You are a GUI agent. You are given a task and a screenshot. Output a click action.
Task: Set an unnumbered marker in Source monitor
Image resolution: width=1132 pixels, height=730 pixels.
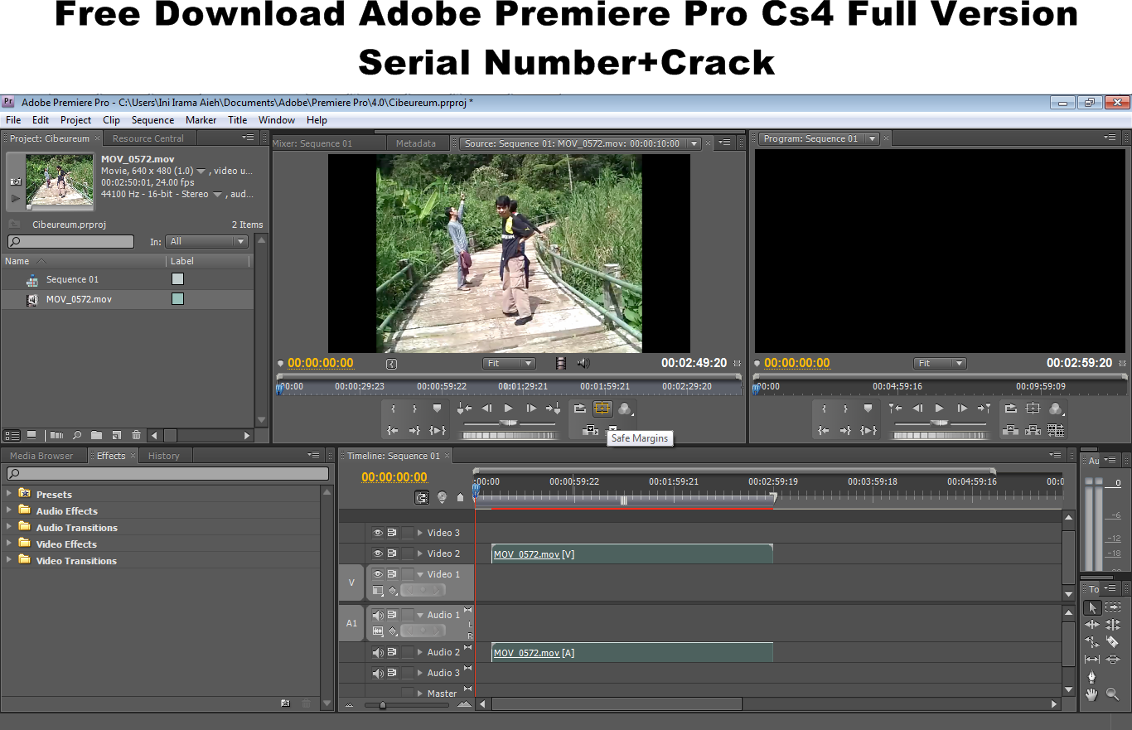click(x=437, y=409)
